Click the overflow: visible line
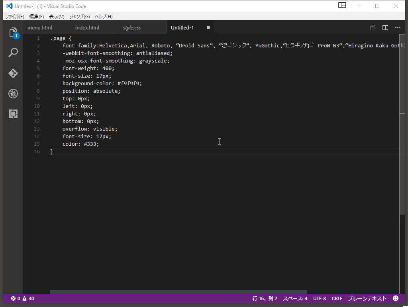 [x=90, y=129]
